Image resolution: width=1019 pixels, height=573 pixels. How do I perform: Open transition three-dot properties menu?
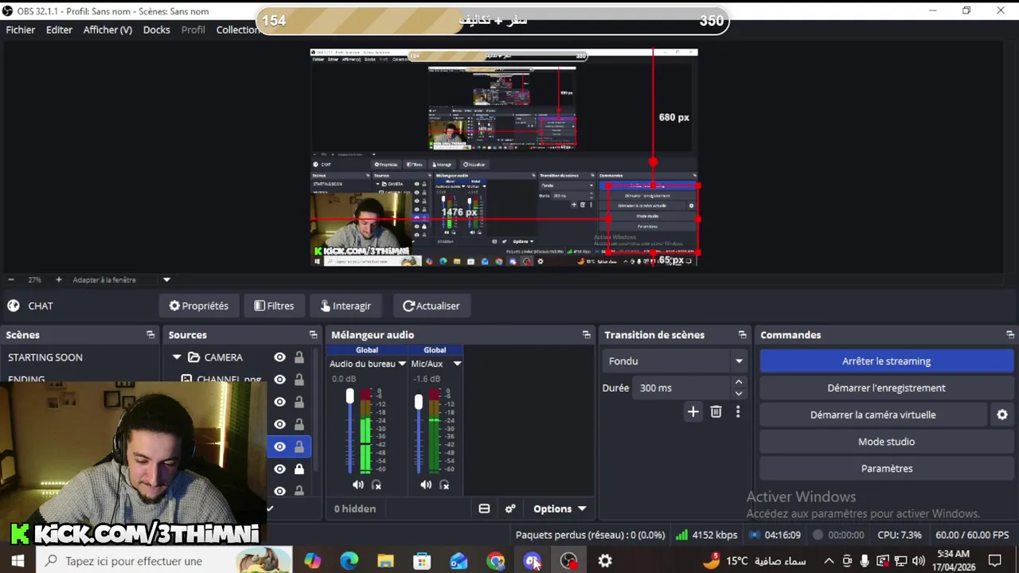click(x=738, y=411)
